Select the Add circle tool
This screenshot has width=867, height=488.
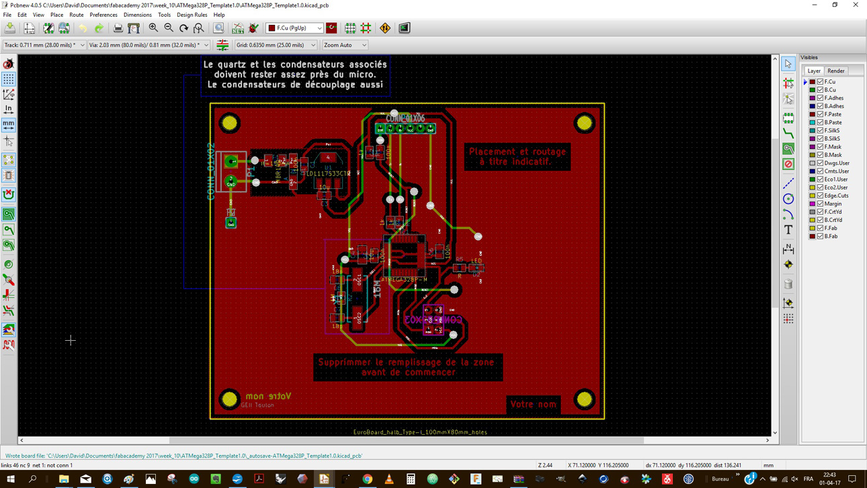[x=788, y=199]
